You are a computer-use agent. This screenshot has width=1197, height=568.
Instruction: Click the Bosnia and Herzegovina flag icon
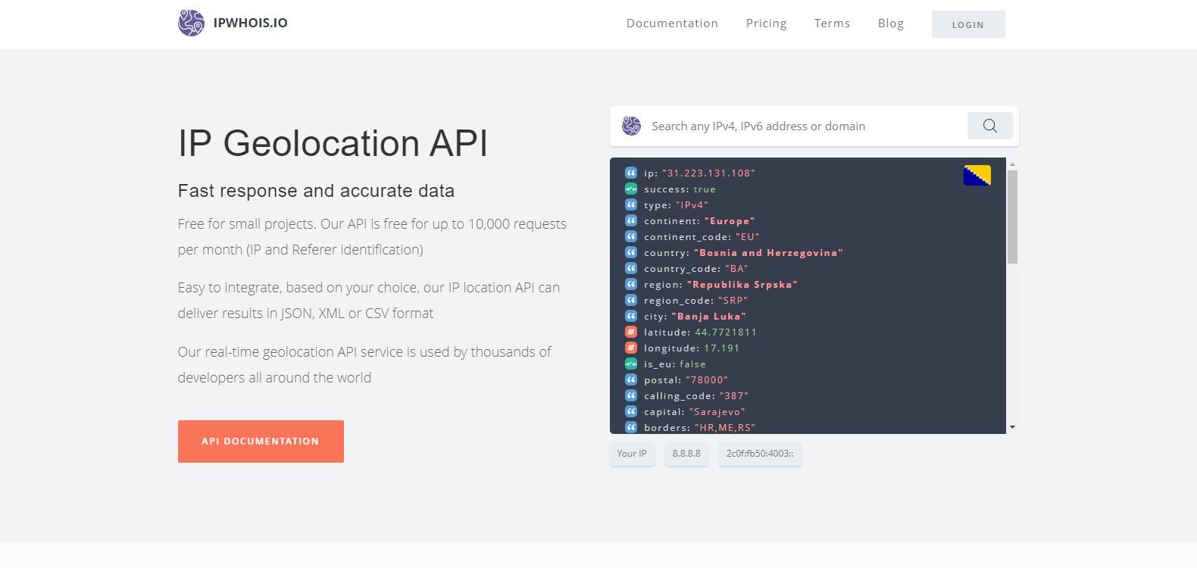pos(977,175)
